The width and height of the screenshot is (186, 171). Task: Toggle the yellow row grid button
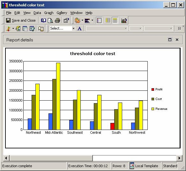pos(108,20)
